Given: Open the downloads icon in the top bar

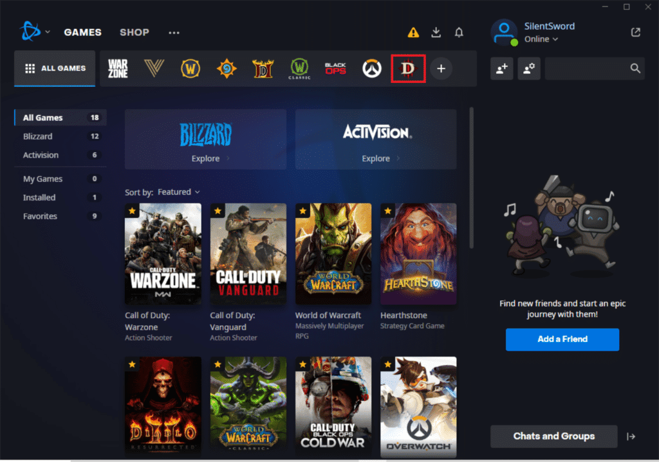Looking at the screenshot, I should (x=436, y=32).
